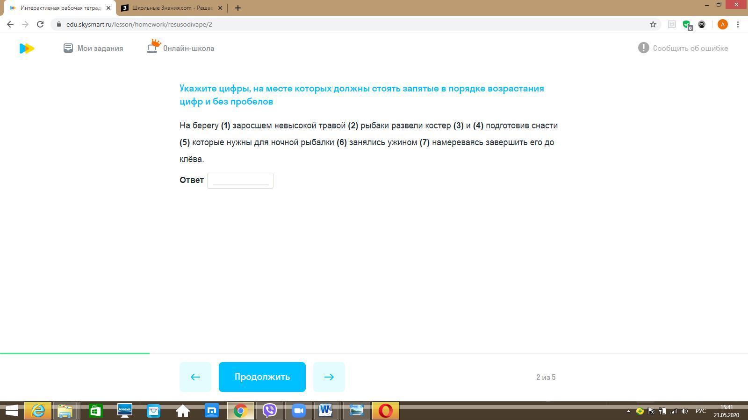Screen dimensions: 748x420
Task: Open Мои задания page
Action: click(x=93, y=49)
